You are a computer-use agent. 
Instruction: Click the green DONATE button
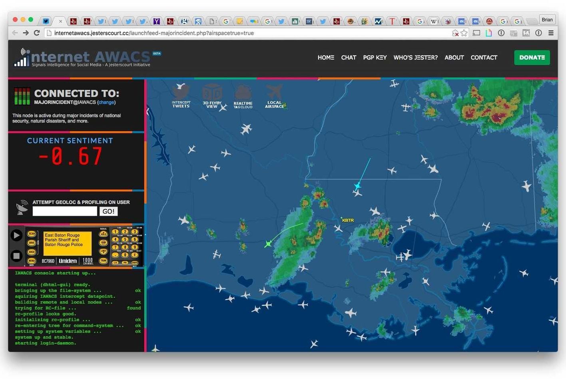[532, 58]
